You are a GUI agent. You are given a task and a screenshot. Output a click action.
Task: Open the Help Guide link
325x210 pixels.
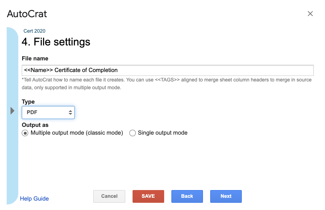[x=34, y=199]
